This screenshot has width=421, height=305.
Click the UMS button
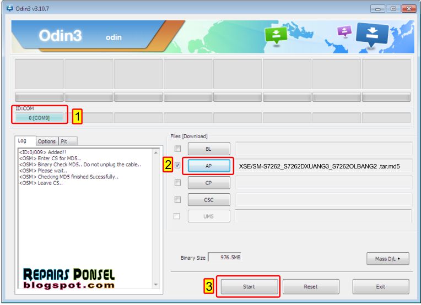[209, 216]
